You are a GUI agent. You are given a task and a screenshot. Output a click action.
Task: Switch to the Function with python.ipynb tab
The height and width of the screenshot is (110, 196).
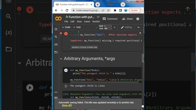coord(74,5)
